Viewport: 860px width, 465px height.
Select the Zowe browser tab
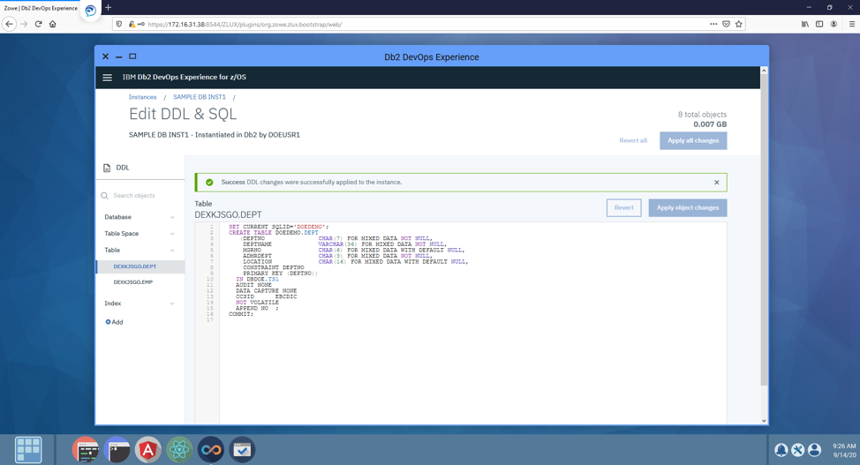pyautogui.click(x=41, y=8)
